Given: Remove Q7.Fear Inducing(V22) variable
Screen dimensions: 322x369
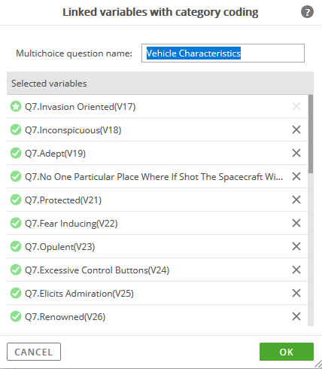Looking at the screenshot, I should [296, 223].
